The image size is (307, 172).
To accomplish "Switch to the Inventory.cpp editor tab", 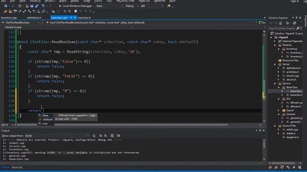I will click(9, 18).
